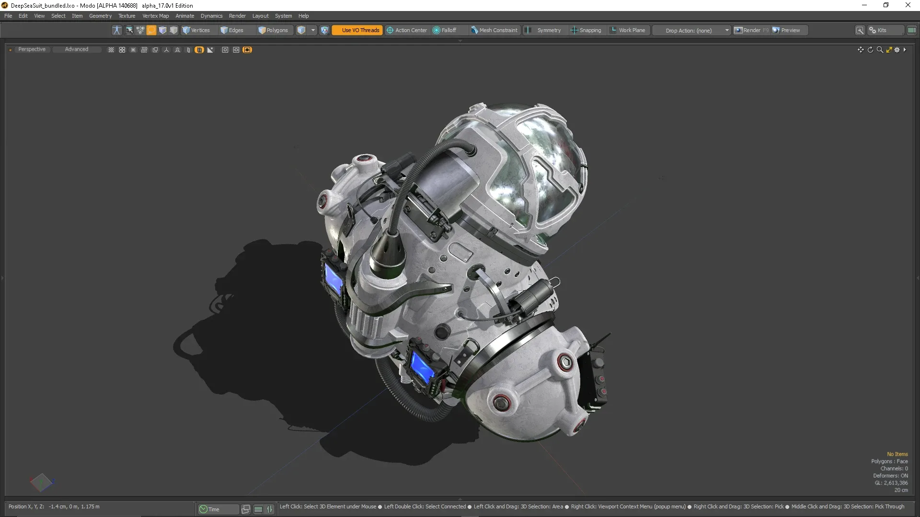The image size is (920, 517).
Task: Click the Action Center button
Action: tap(407, 30)
